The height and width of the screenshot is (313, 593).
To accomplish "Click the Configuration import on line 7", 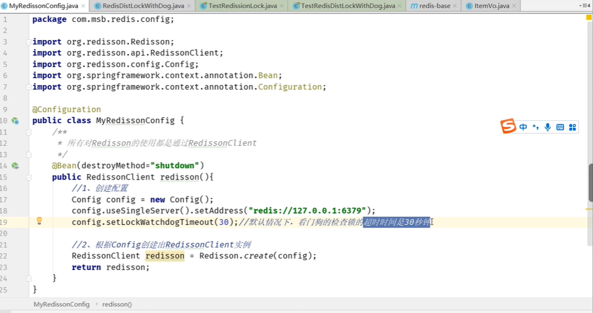I will (x=179, y=87).
